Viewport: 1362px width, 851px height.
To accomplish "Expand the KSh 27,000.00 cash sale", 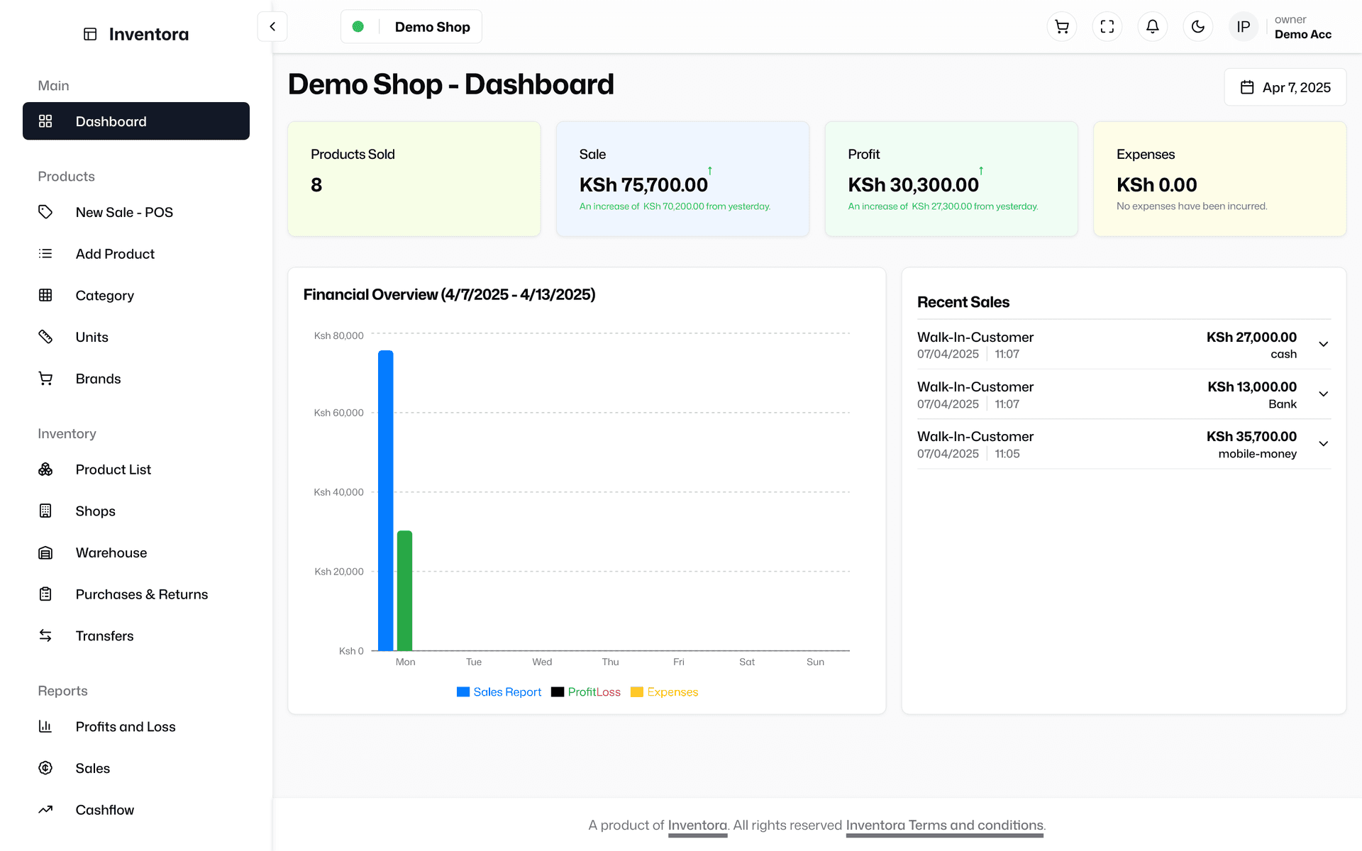I will click(x=1324, y=344).
